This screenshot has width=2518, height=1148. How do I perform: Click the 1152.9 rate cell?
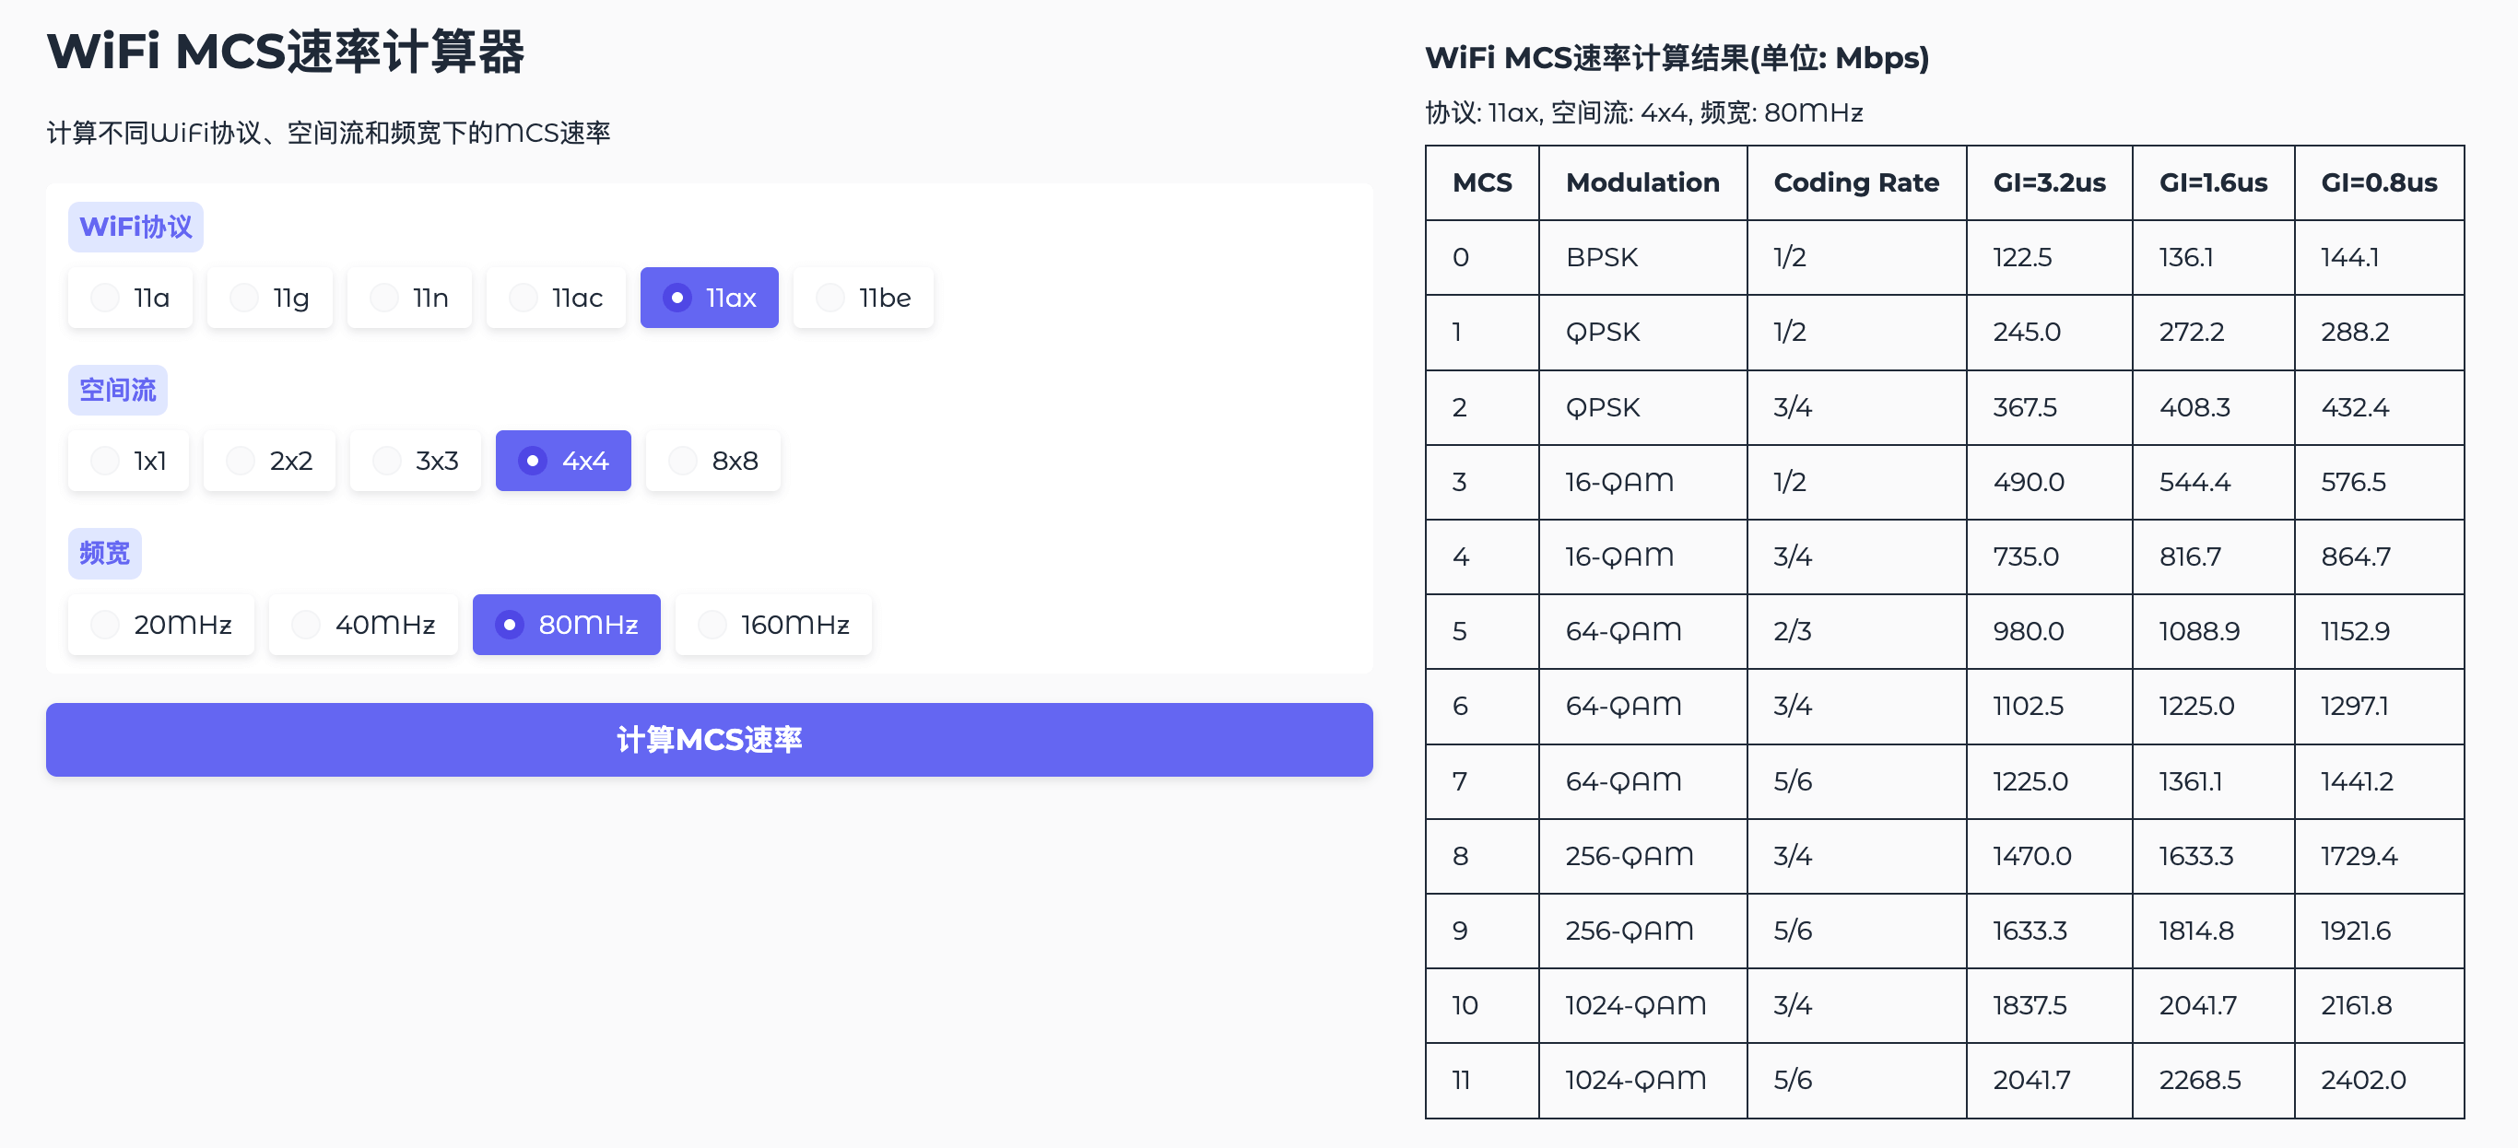click(2380, 632)
